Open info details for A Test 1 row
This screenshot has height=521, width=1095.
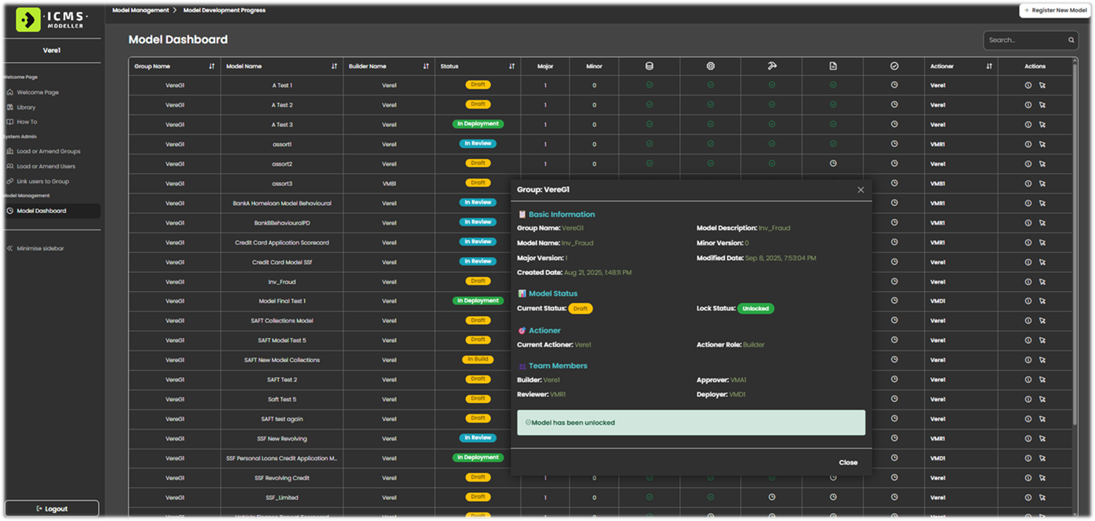coord(1028,85)
